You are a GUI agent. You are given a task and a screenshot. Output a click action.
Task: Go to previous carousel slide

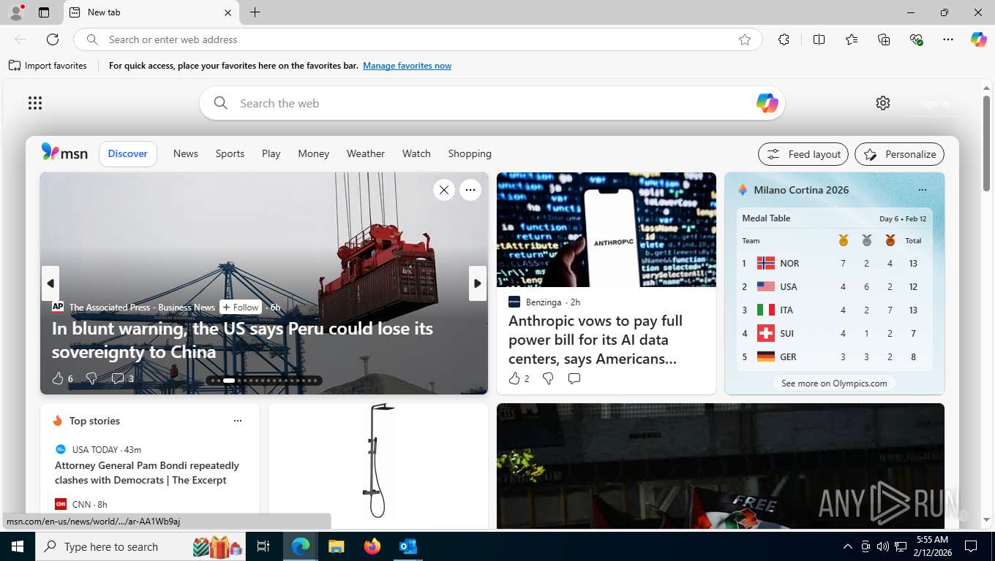[x=50, y=283]
